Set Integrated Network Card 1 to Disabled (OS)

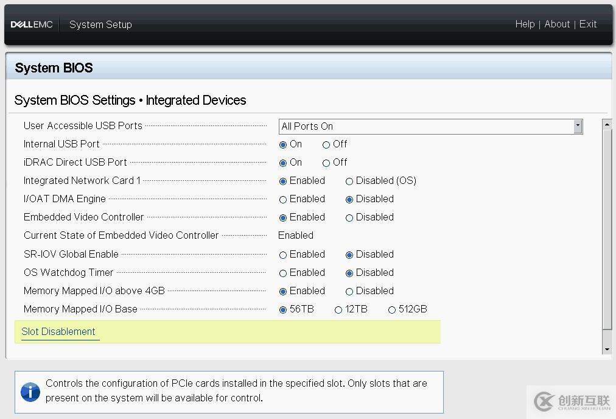pyautogui.click(x=349, y=181)
